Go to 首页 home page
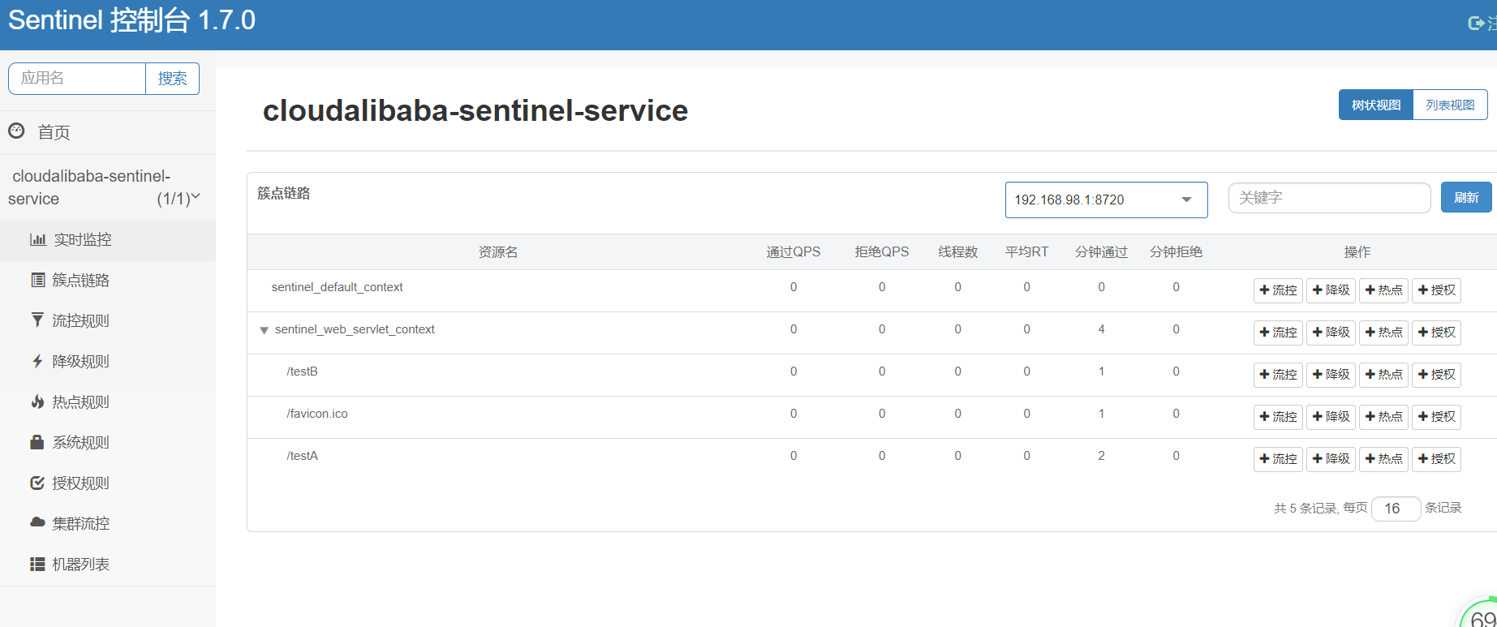The height and width of the screenshot is (627, 1497). pos(108,132)
